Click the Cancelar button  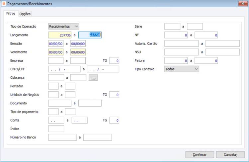(x=230, y=155)
